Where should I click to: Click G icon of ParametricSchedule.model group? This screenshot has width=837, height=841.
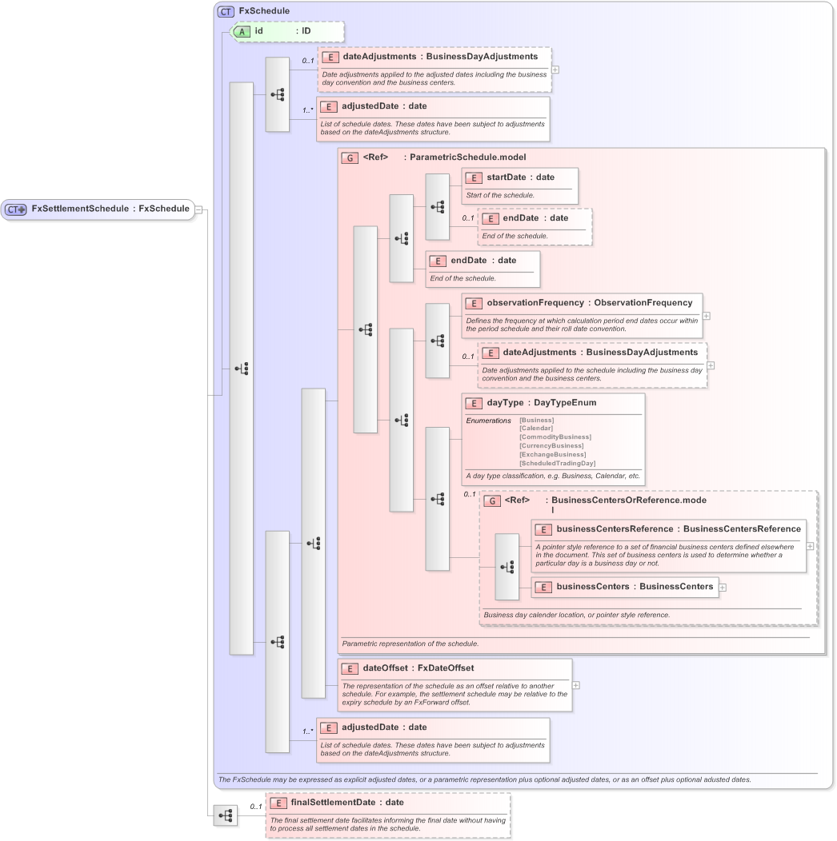click(350, 157)
